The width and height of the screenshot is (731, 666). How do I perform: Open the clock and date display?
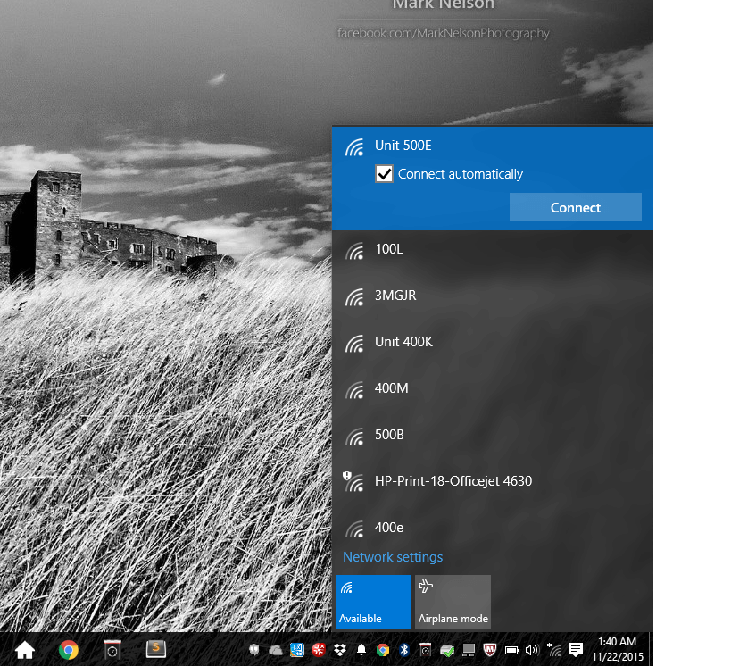coord(618,649)
